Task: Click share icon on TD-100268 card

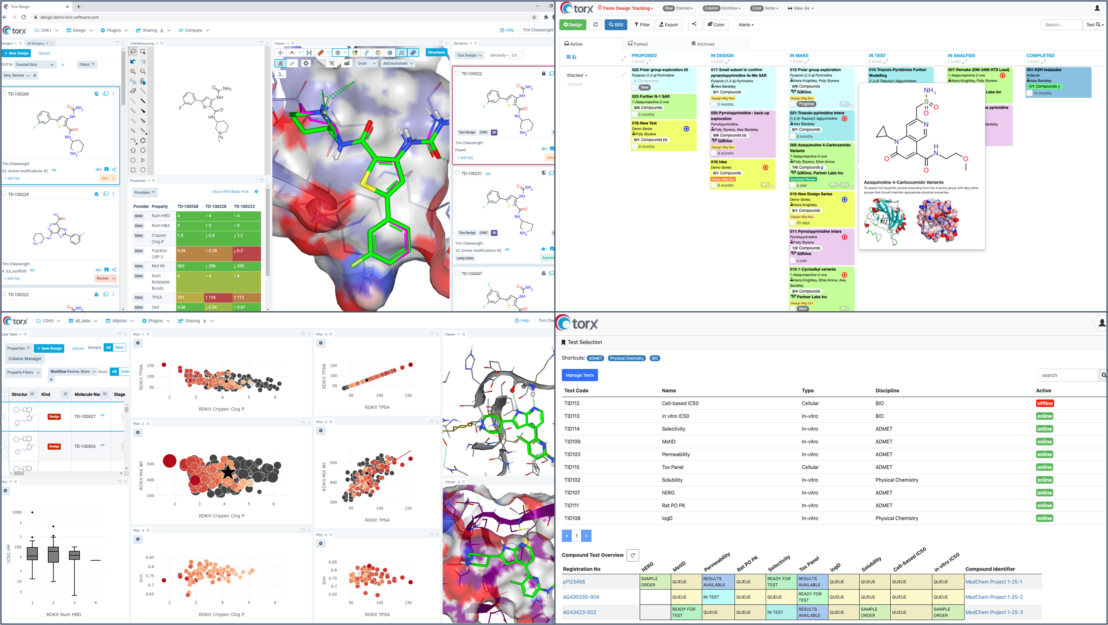Action: 114,169
